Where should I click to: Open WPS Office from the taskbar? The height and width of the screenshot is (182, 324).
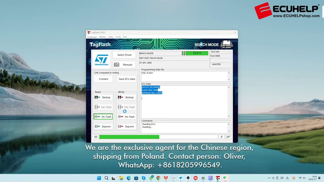[166, 178]
